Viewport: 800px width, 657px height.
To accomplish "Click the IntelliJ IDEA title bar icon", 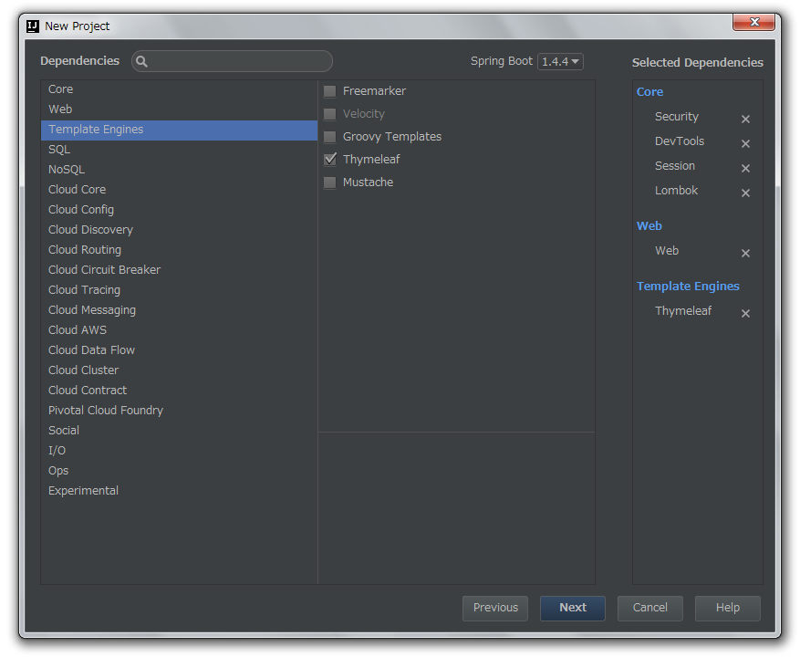I will tap(33, 26).
